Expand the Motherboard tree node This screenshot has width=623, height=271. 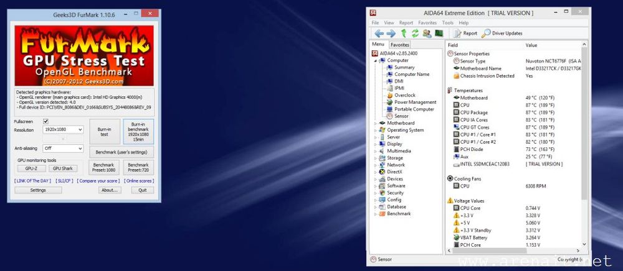[376, 123]
